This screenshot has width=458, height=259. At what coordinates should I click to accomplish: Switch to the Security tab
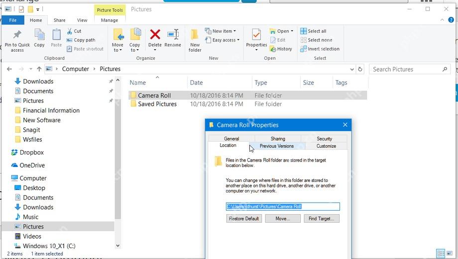pyautogui.click(x=324, y=139)
